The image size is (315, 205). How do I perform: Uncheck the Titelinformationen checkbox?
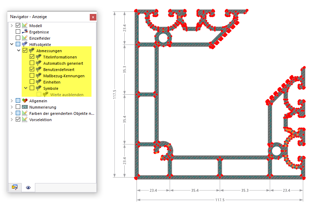pyautogui.click(x=32, y=57)
